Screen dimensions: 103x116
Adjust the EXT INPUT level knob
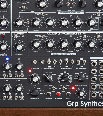click(x=4, y=5)
